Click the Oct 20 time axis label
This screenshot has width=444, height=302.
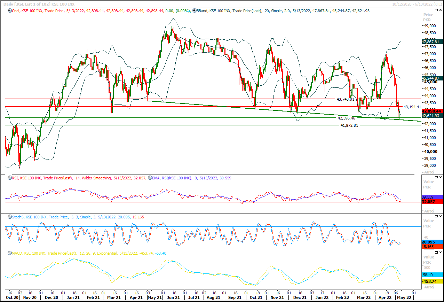pos(13,298)
